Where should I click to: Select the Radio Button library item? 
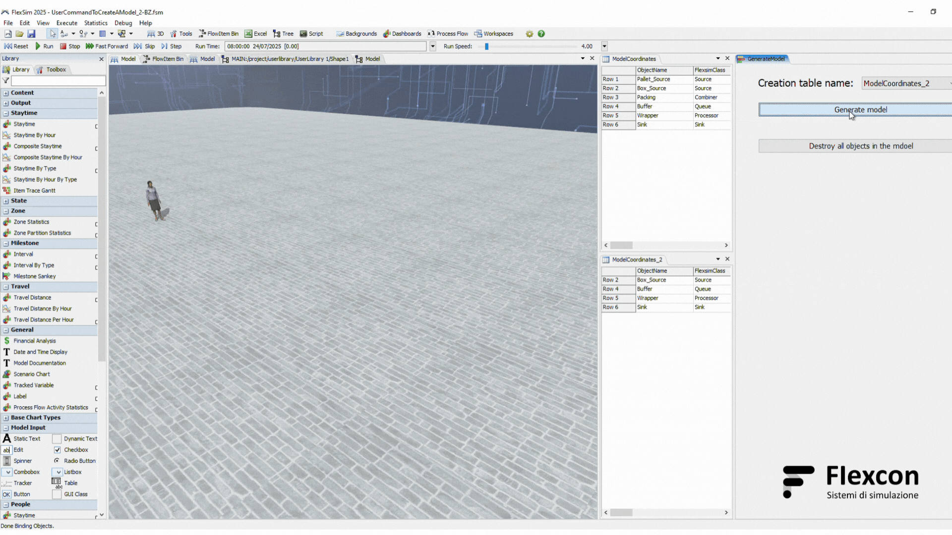79,461
